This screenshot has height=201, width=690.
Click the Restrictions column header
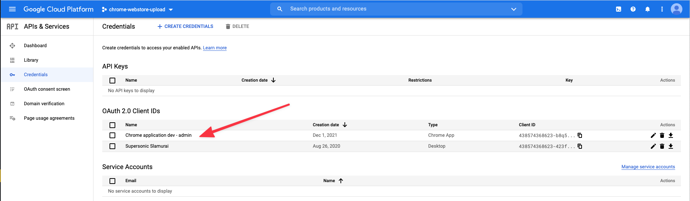[420, 80]
